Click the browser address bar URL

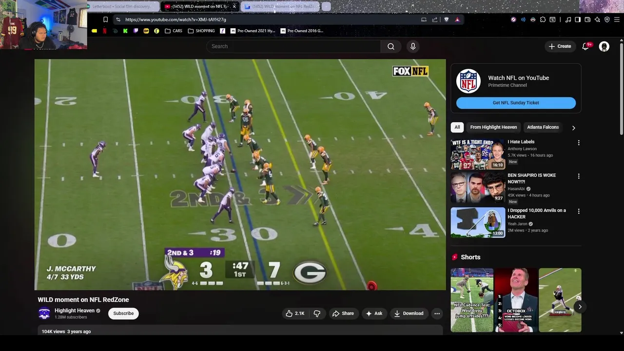pyautogui.click(x=175, y=19)
